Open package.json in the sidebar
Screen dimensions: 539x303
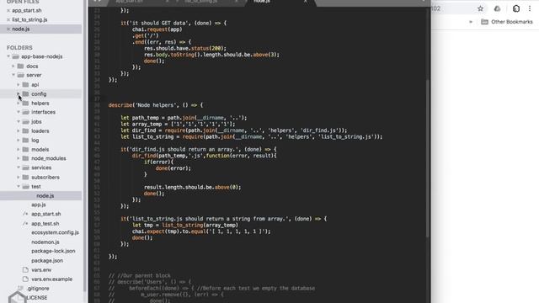(x=47, y=261)
